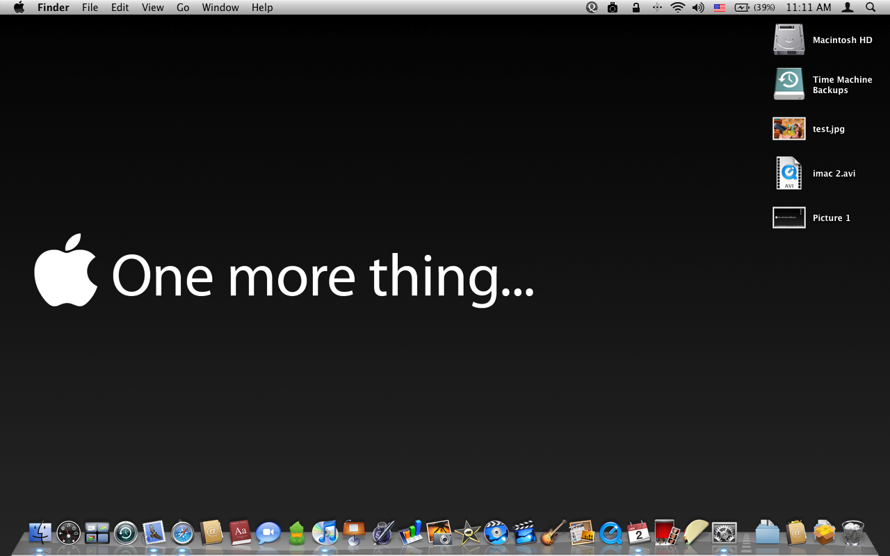Click the 11:11 AM clock

click(809, 8)
